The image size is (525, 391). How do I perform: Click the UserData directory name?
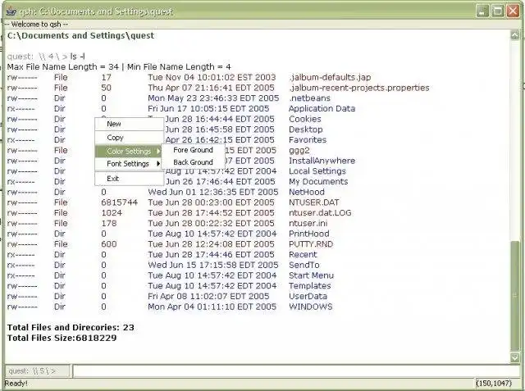click(308, 296)
